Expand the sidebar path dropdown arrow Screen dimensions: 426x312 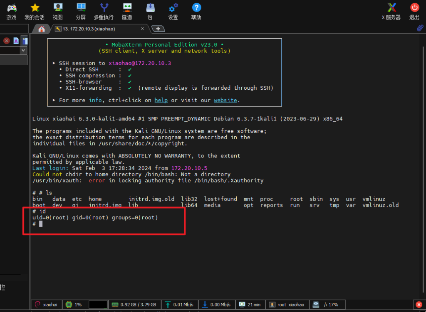tap(23, 50)
